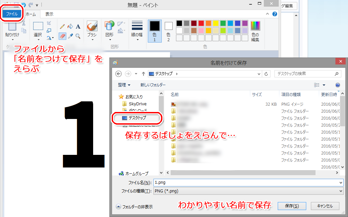The height and width of the screenshot is (217, 348).
Task: Open the ファイル menu tab
Action: click(12, 14)
